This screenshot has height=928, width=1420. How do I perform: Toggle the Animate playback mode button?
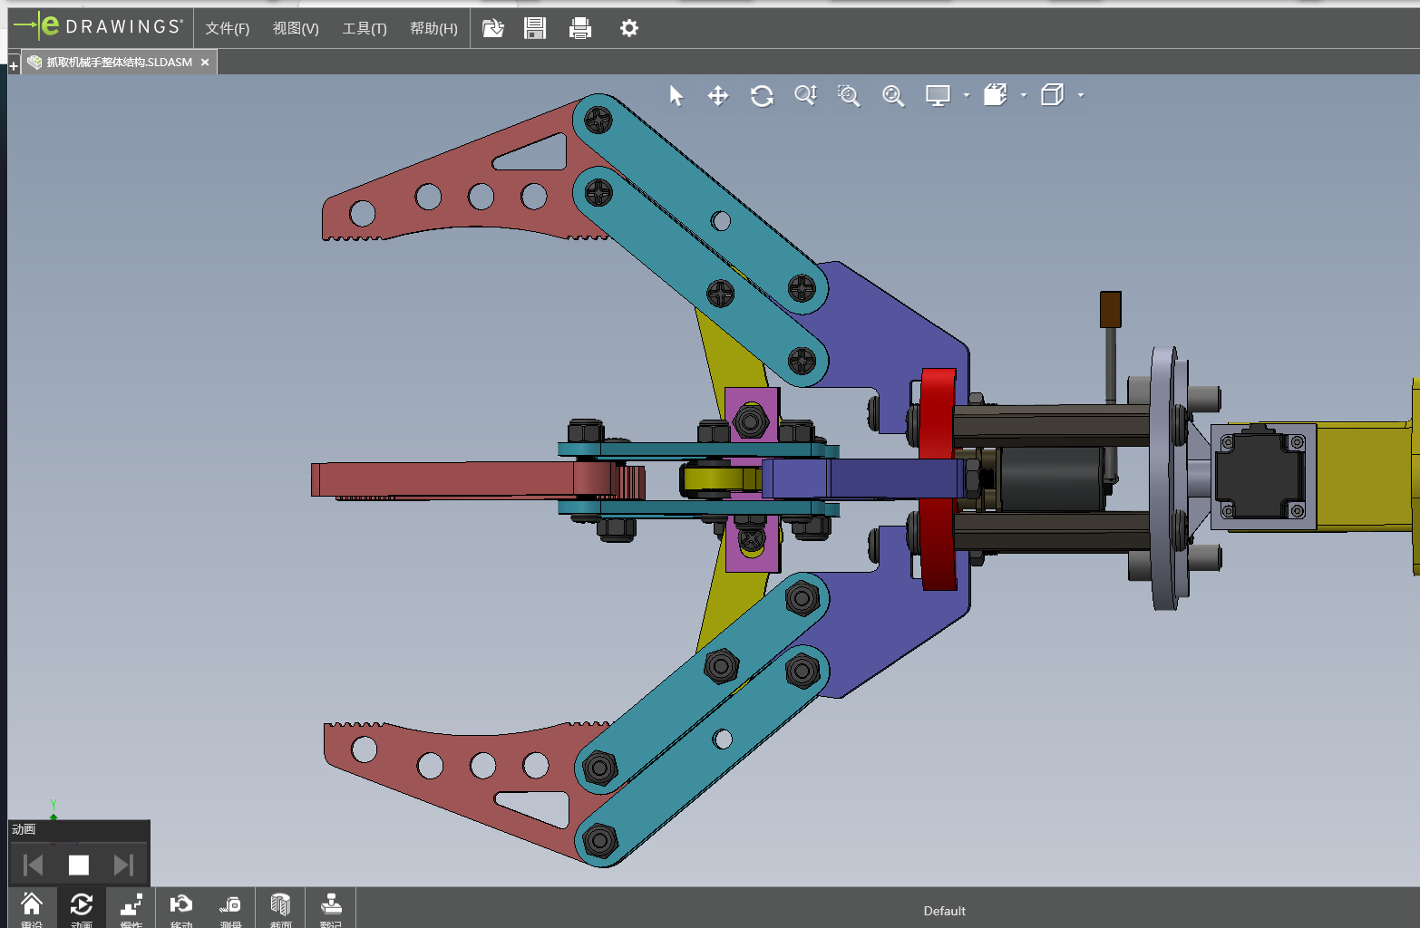click(x=82, y=907)
